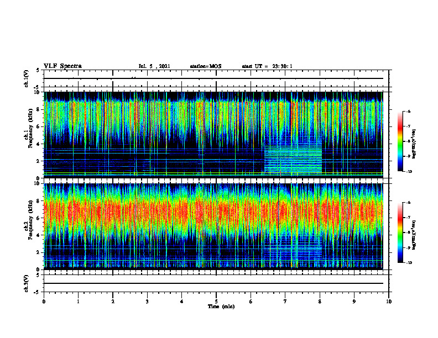This screenshot has height=338, width=438.
Task: Click the ch.1 spectrogram panel
Action: point(213,134)
